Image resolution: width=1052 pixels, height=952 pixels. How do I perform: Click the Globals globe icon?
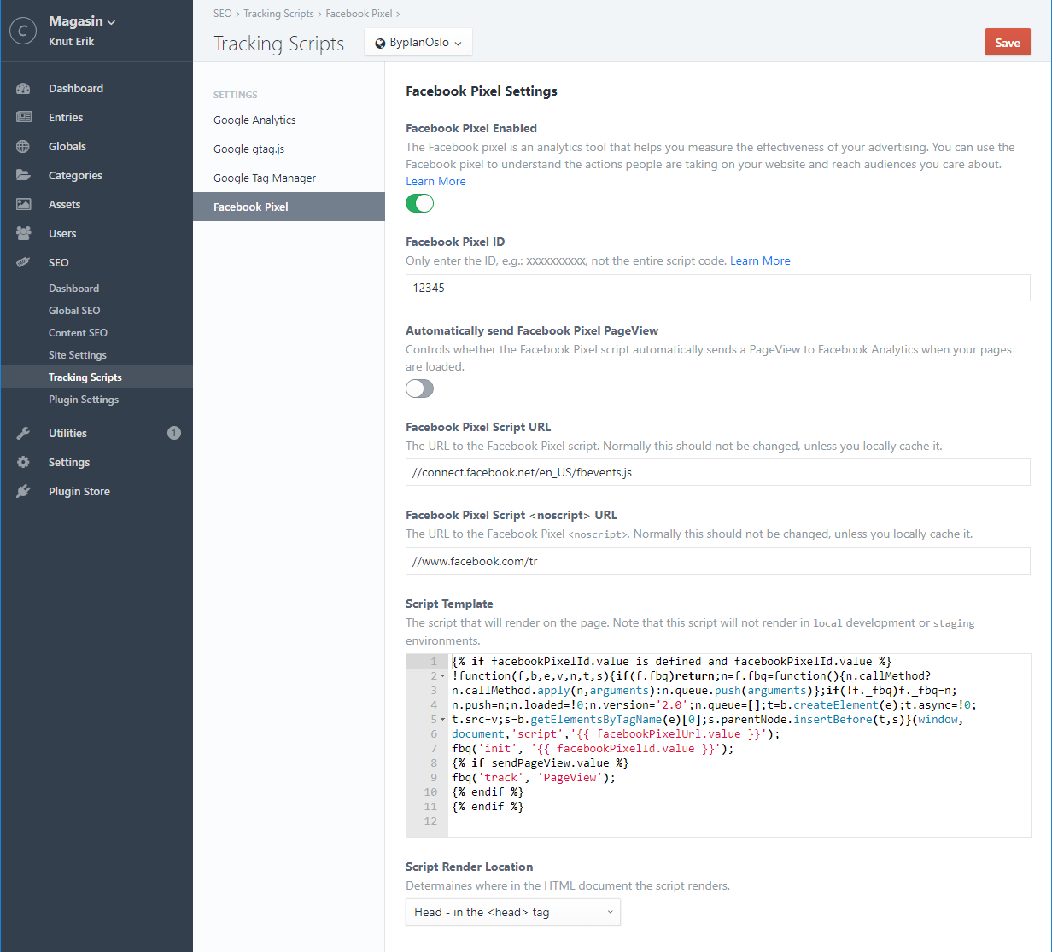point(23,146)
